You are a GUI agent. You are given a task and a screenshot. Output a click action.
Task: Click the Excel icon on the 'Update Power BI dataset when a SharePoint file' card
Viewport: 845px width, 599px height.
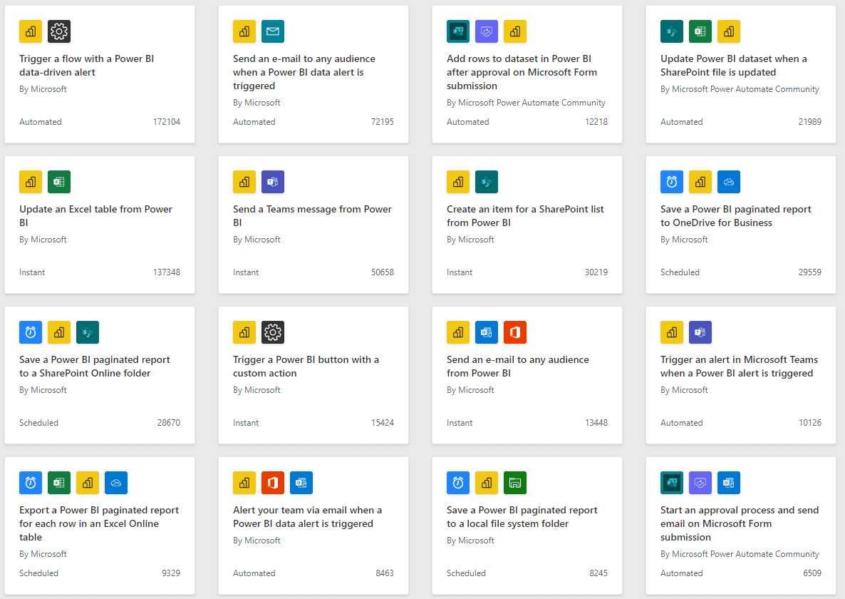[x=700, y=31]
